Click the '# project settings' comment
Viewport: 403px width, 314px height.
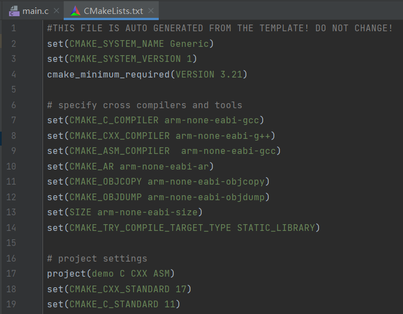pos(97,258)
